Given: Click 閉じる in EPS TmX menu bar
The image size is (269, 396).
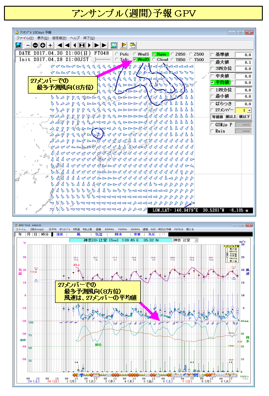Looking at the screenshot, I should tap(190, 229).
